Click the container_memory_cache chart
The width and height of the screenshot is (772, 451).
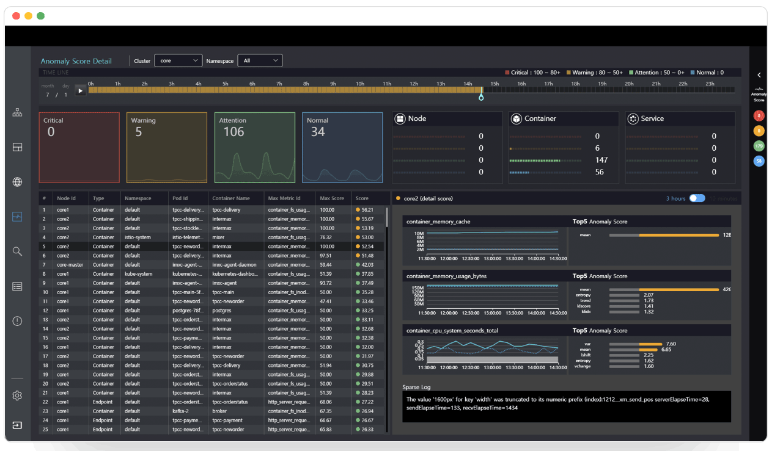[x=486, y=245]
